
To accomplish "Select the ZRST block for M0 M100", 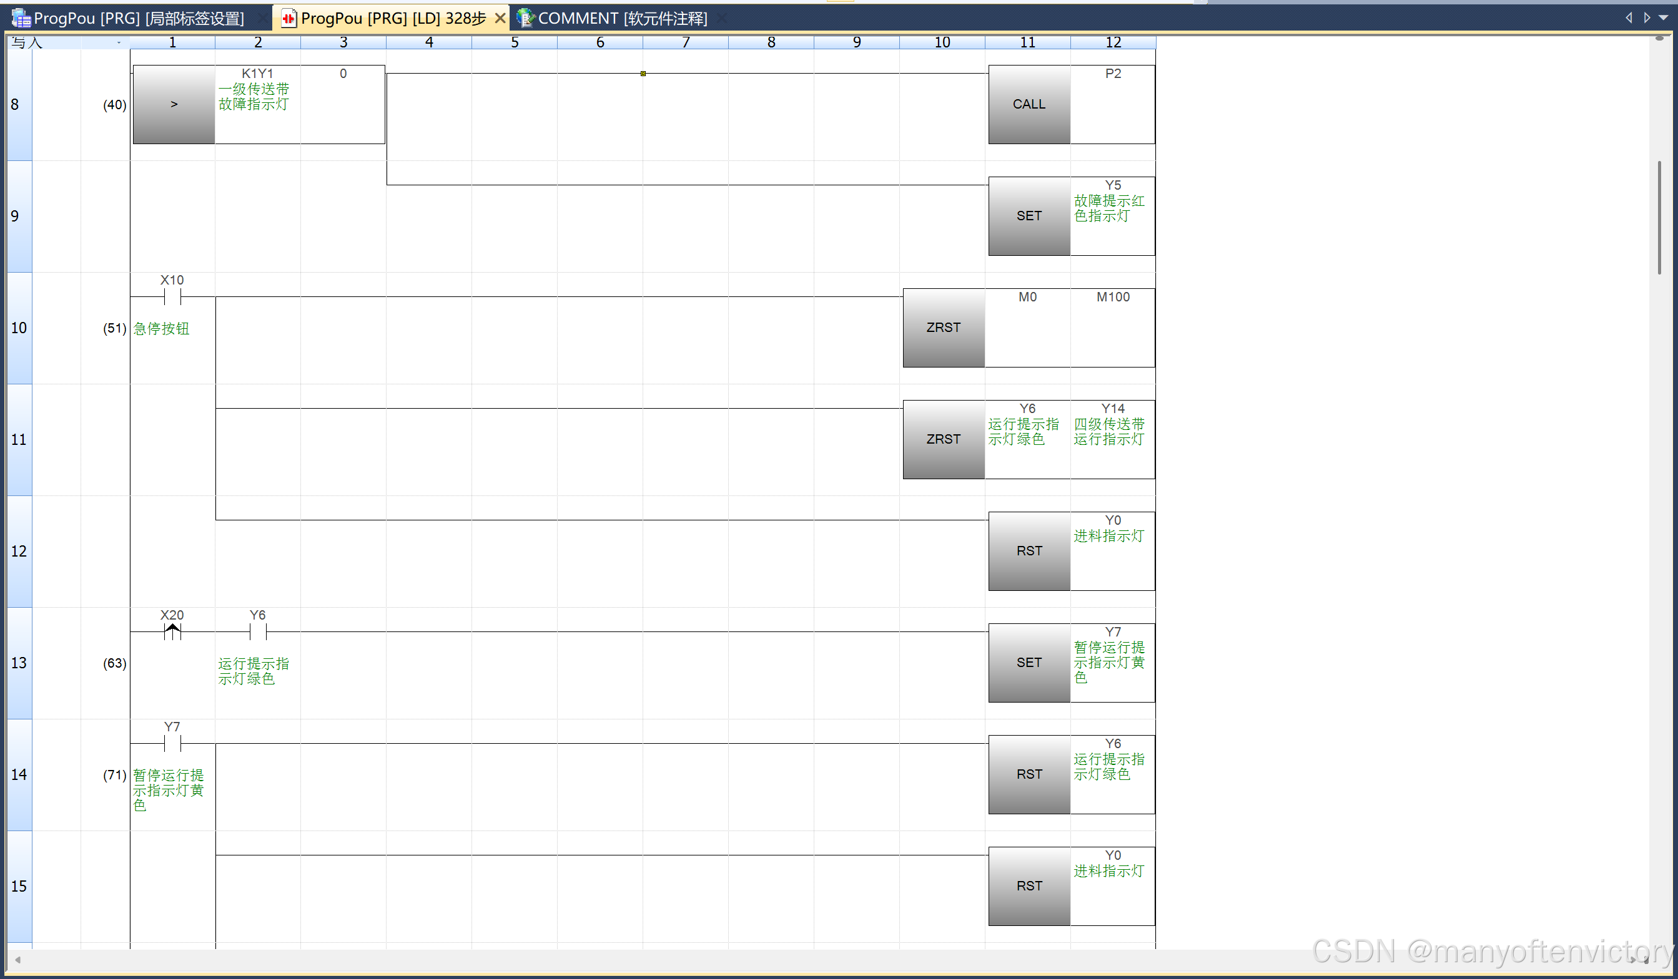I will click(x=944, y=328).
